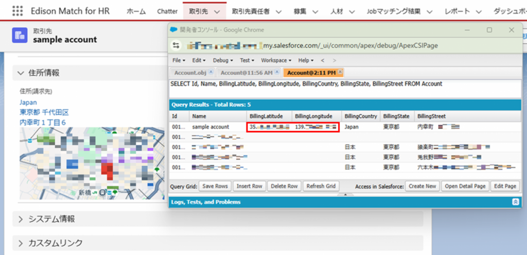Go to the Chatter tab

coord(167,11)
